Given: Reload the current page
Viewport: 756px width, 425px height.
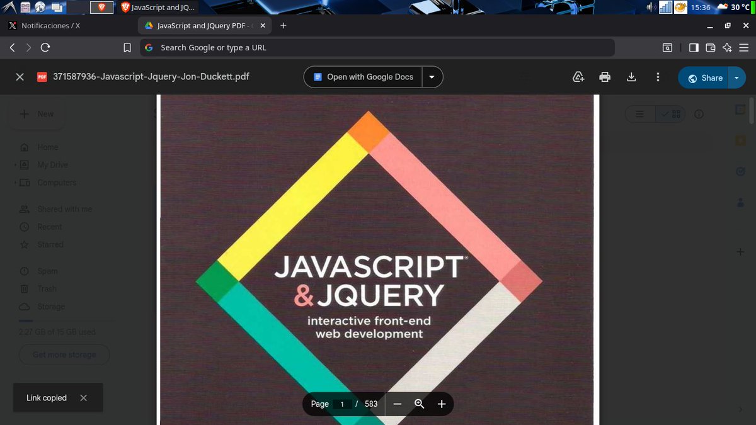Looking at the screenshot, I should [45, 47].
